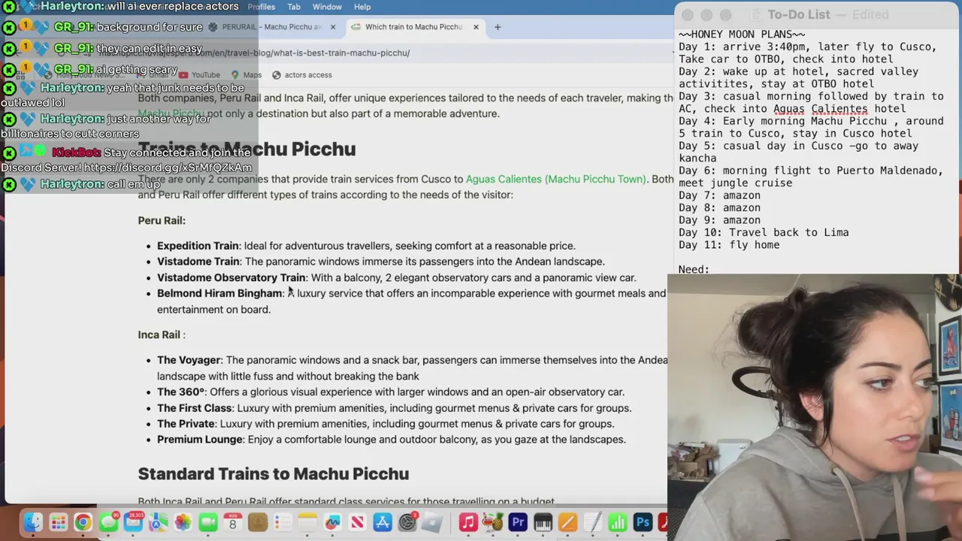Click misspelled Aguas Calientes in Day 3 note
This screenshot has width=962, height=541.
pyautogui.click(x=820, y=109)
